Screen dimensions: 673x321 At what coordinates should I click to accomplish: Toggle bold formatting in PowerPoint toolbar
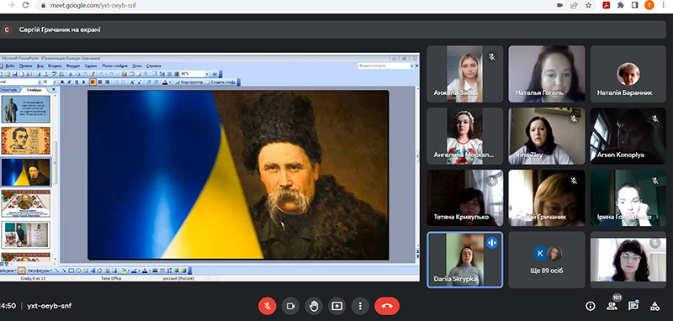[62, 82]
